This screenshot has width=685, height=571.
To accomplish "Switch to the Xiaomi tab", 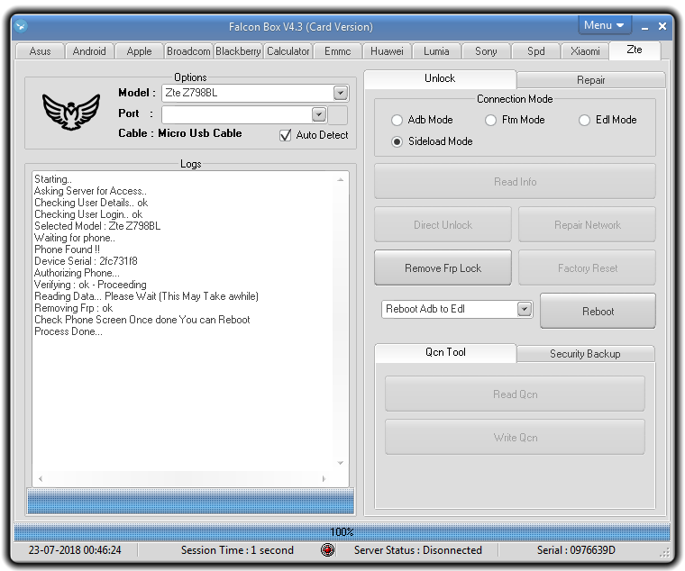I will coord(585,51).
